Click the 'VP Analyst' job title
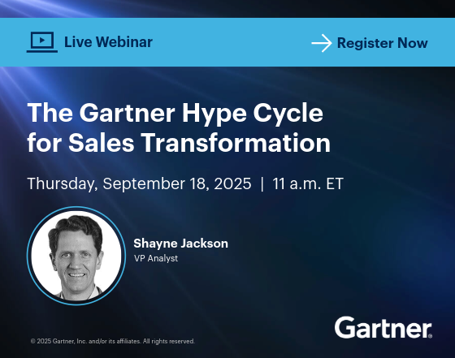 (x=156, y=258)
